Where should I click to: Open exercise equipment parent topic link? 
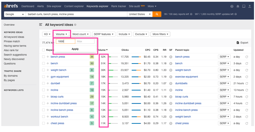186,77
